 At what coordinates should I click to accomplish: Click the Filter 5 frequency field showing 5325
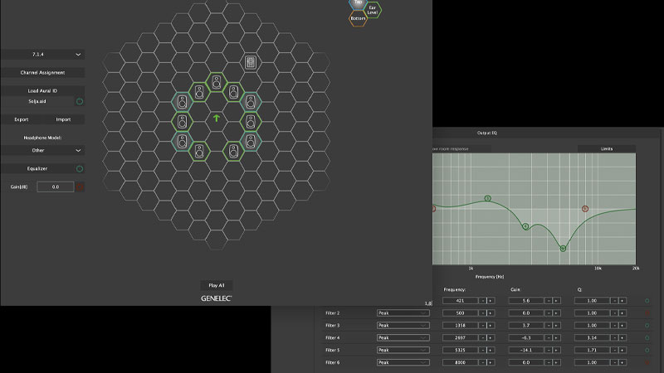461,350
